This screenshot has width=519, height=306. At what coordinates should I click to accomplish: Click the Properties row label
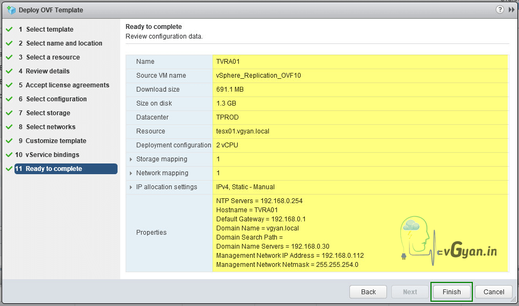pos(151,232)
